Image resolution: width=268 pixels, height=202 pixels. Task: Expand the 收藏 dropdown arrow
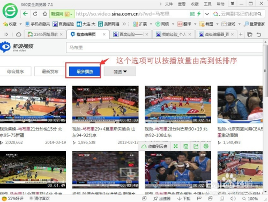(x=20, y=24)
